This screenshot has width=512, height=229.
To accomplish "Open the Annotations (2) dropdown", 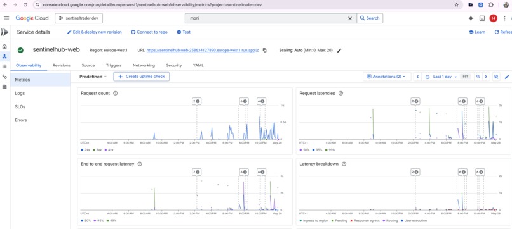I will click(387, 77).
